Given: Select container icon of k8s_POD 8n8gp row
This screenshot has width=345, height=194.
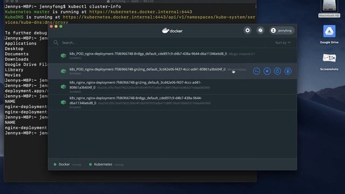Looking at the screenshot, I should coord(64,56).
